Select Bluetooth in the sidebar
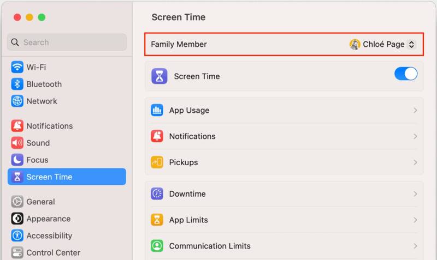This screenshot has width=437, height=260. point(67,84)
